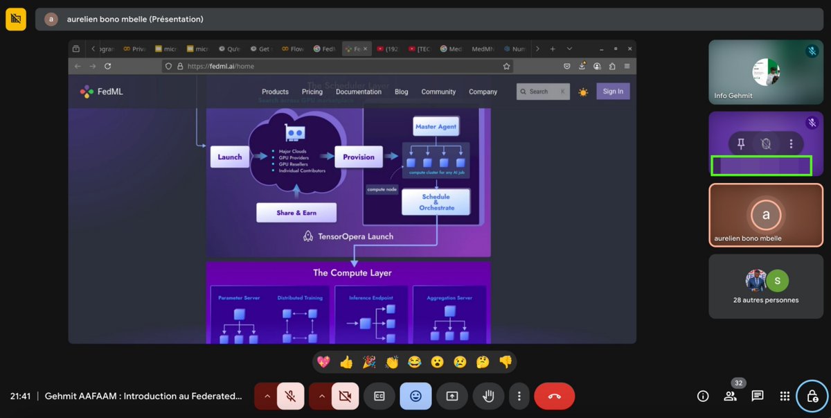Image resolution: width=831 pixels, height=418 pixels.
Task: Raise hand in the meeting
Action: click(x=488, y=397)
